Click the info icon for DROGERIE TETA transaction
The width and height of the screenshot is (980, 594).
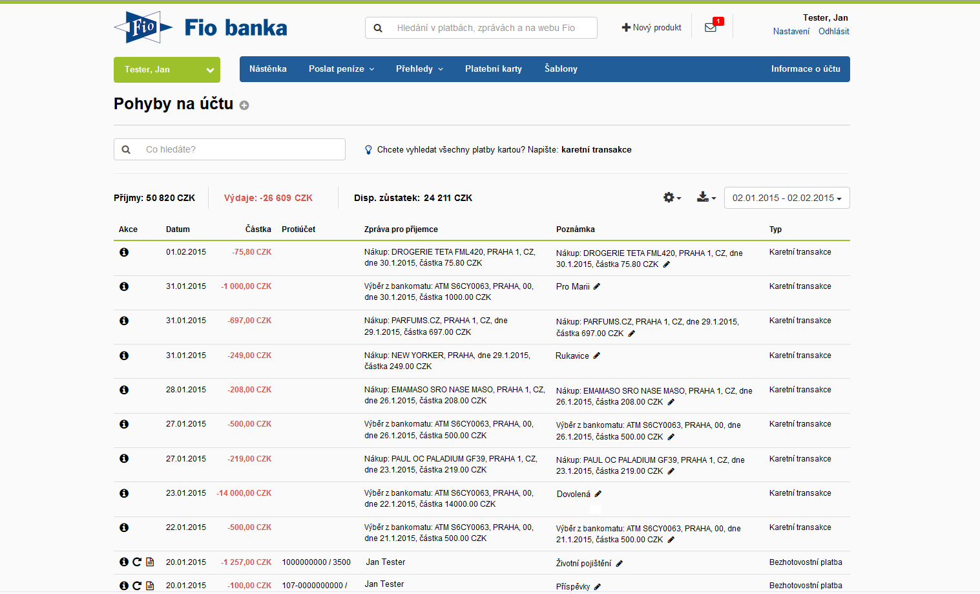pos(124,252)
